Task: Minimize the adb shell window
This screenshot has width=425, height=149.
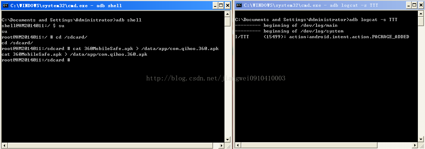Action: pyautogui.click(x=215, y=5)
